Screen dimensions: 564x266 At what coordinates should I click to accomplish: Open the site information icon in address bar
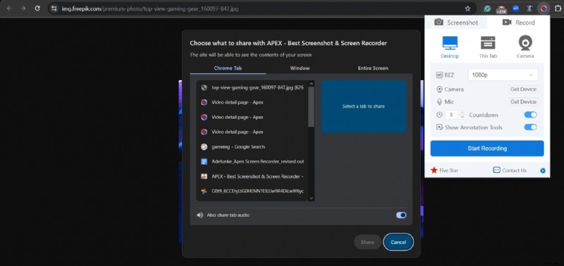tap(54, 8)
